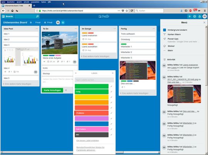Open the Idee 5 card
Viewport: 208px width, 155px height.
20,78
